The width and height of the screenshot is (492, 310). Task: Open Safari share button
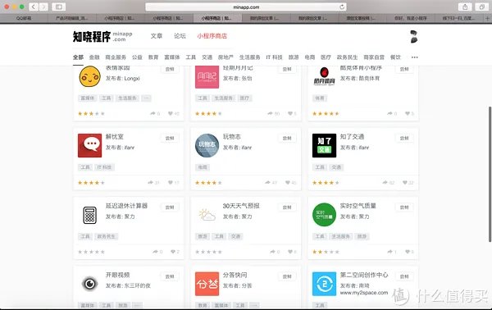tap(465, 7)
